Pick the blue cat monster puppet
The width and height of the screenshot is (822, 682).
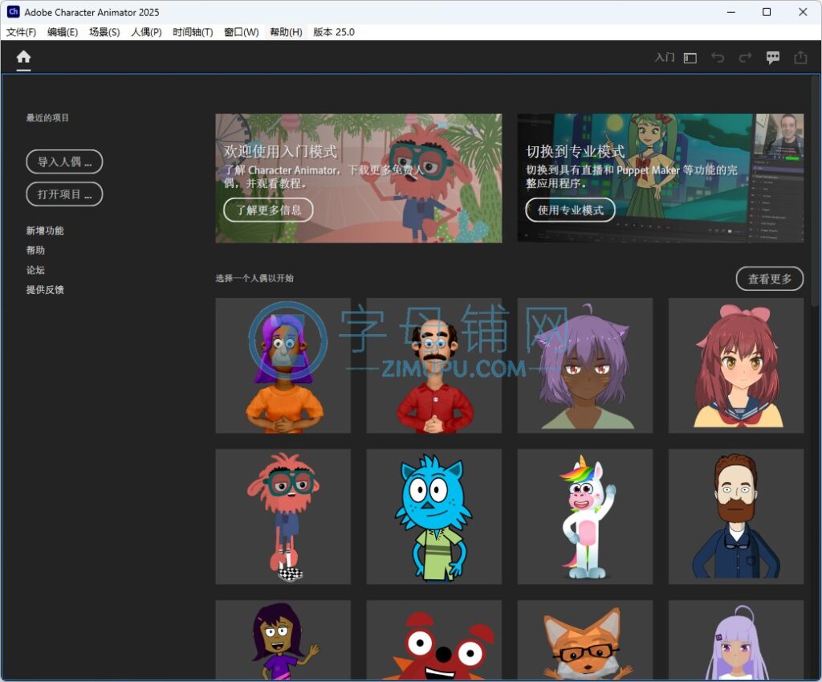[434, 517]
